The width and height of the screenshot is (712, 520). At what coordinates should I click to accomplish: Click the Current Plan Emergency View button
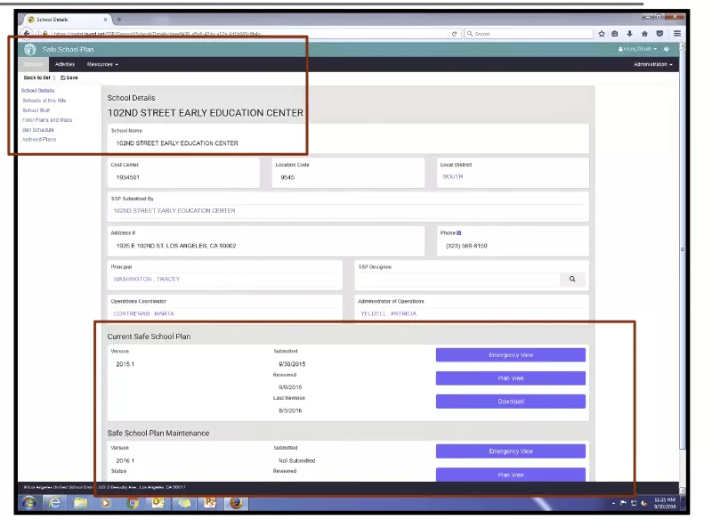coord(510,354)
